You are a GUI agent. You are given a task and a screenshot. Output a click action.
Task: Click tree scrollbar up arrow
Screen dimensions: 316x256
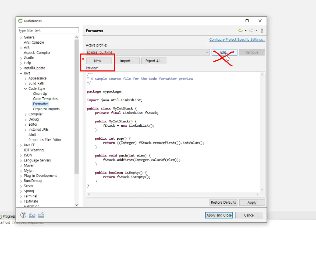(77, 37)
